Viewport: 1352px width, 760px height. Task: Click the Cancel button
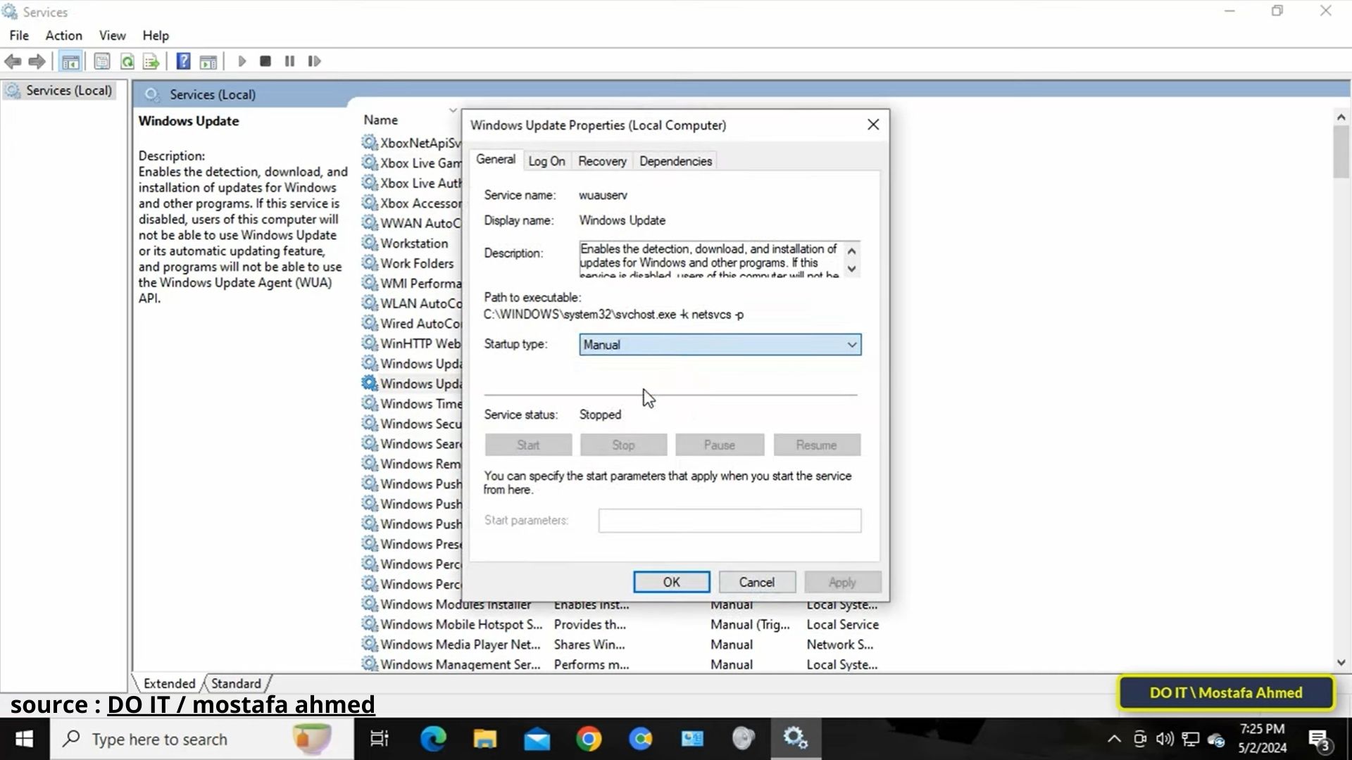point(757,582)
